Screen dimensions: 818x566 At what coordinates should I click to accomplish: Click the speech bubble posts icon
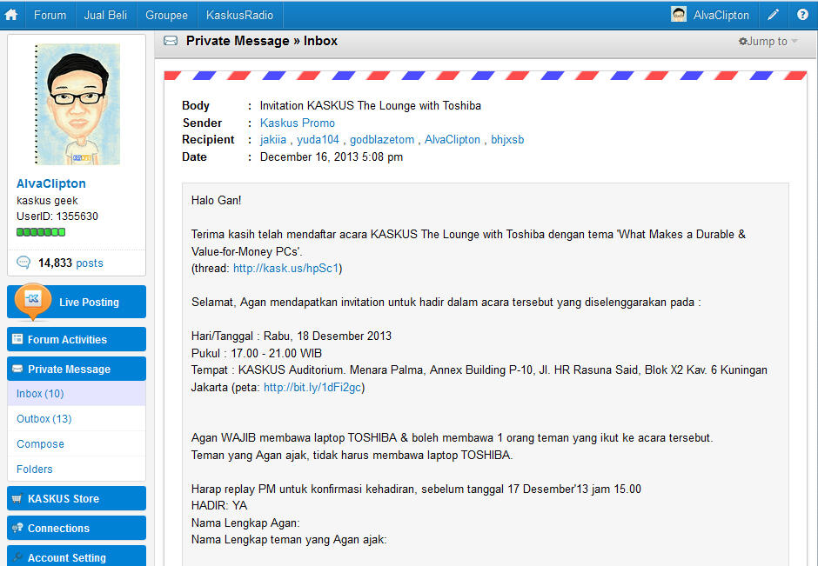pyautogui.click(x=23, y=263)
